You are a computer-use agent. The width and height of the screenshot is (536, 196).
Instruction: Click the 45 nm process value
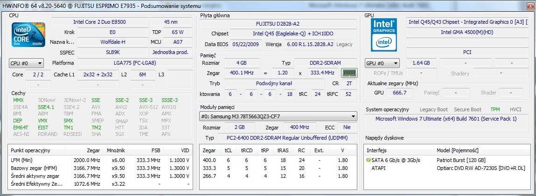click(x=171, y=22)
